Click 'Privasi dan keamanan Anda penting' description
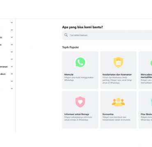Screen dimensions: 152x147 tap(117, 80)
